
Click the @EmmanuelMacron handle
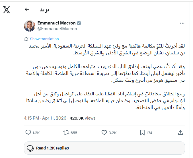point(57,29)
